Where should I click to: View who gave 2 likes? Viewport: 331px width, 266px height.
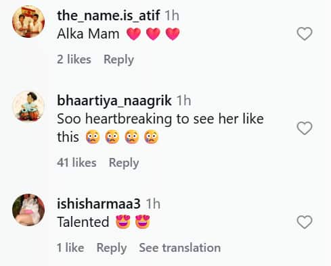[74, 59]
